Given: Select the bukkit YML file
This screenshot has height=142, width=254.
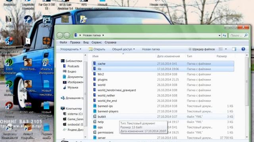Looking at the screenshot, I should coord(163,117).
